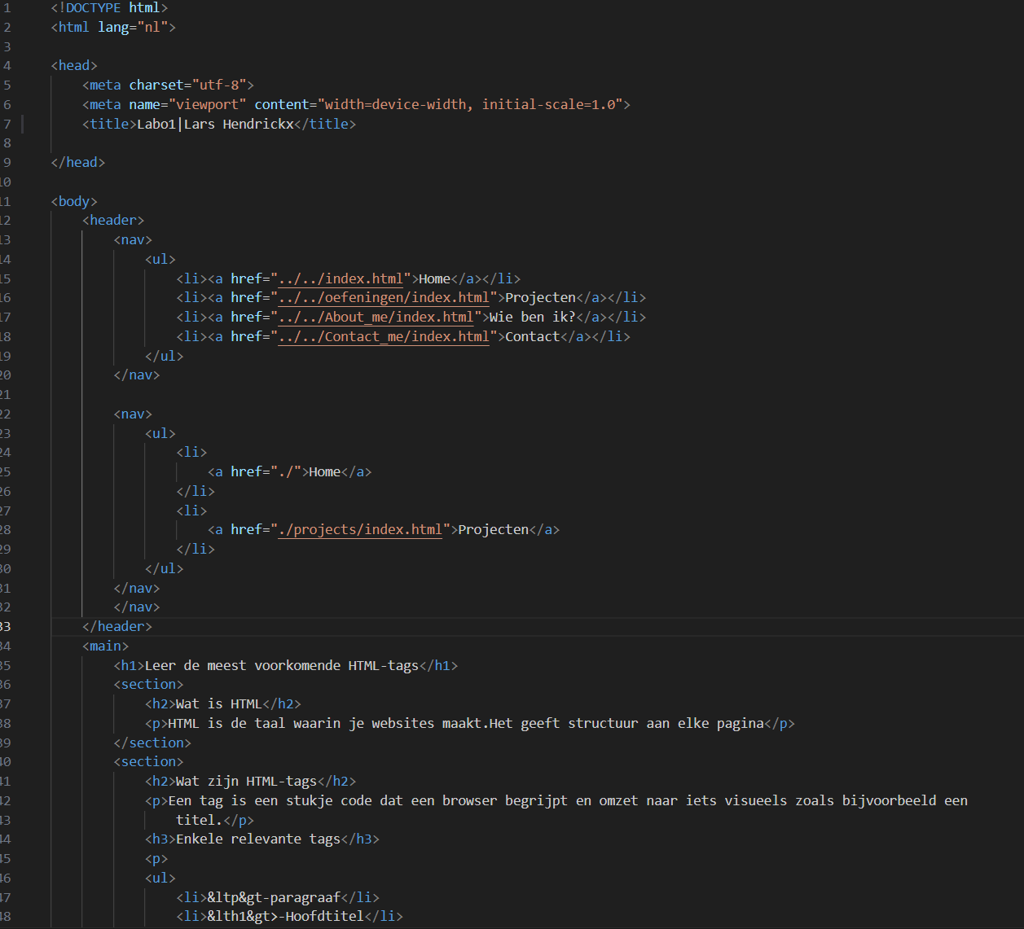Image resolution: width=1024 pixels, height=929 pixels.
Task: Click the closing '</header>' tag
Action: pos(117,627)
